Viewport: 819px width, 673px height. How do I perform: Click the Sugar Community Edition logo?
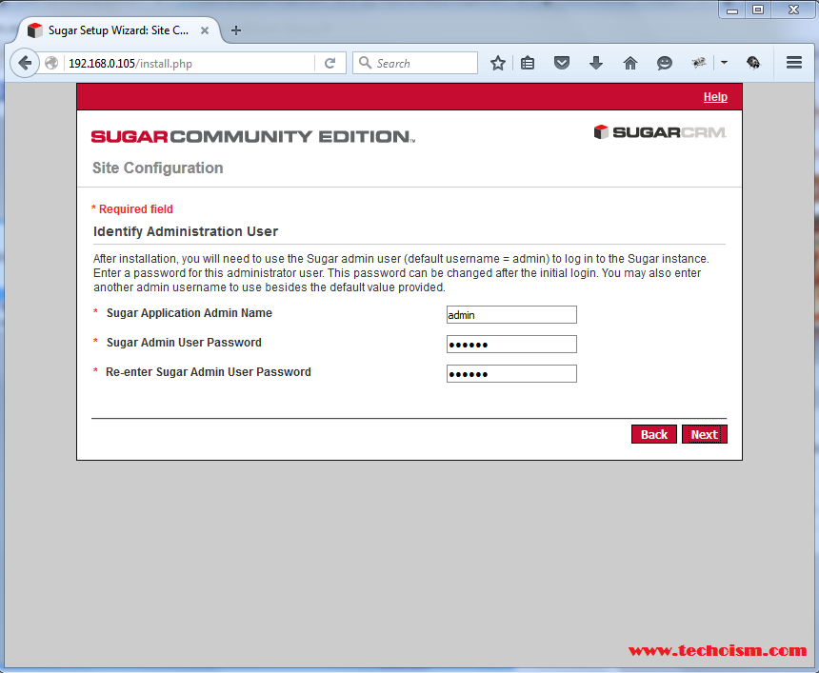(x=253, y=137)
